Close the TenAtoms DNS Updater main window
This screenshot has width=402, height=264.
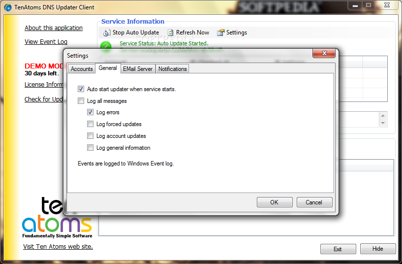[387, 5]
